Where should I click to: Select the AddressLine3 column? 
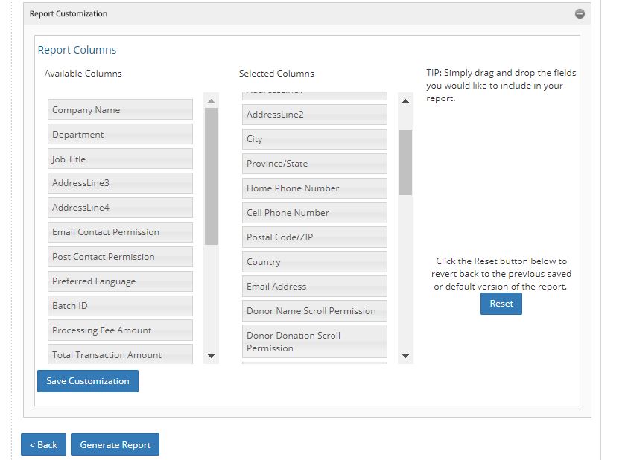(x=120, y=183)
